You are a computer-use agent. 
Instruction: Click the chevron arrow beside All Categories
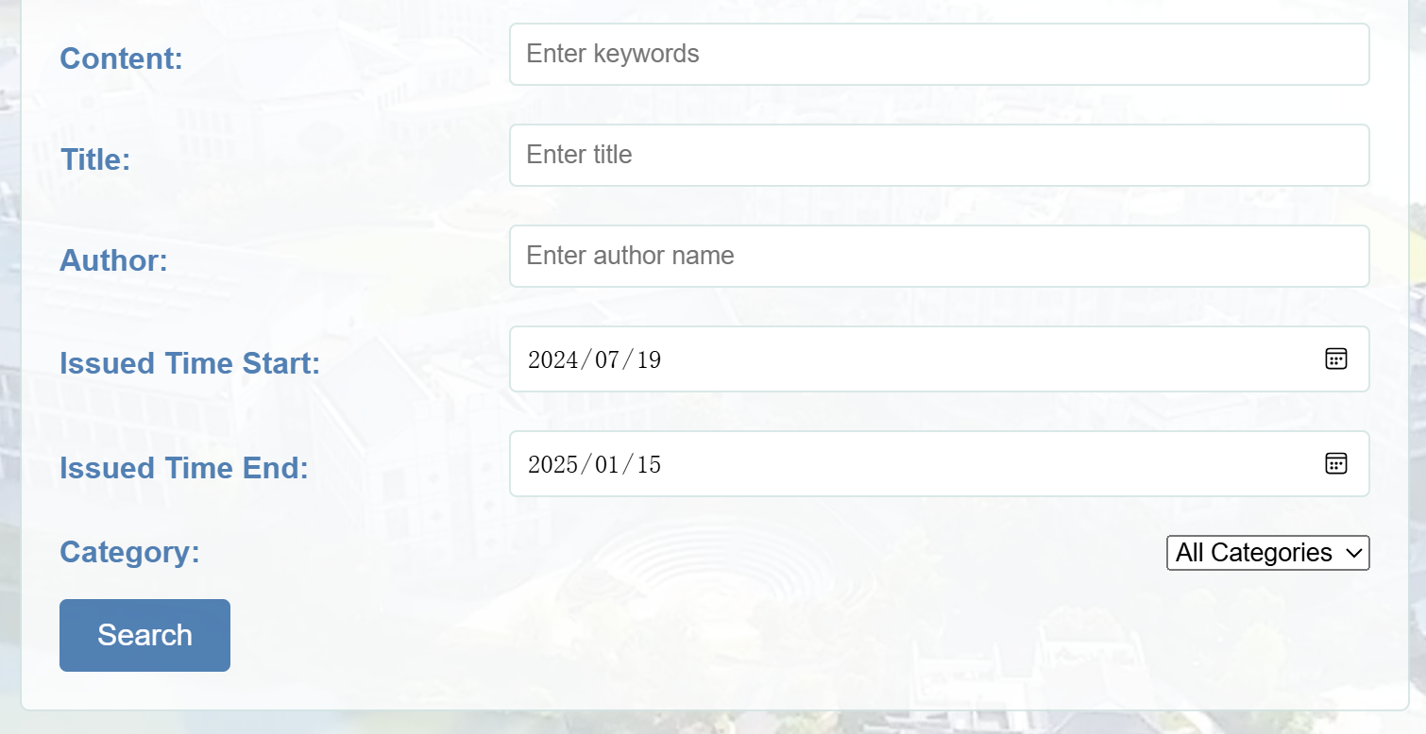[x=1353, y=553]
